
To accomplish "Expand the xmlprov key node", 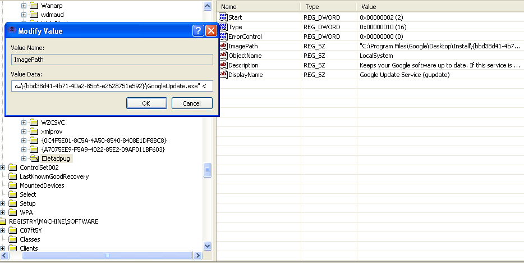I will tap(24, 131).
